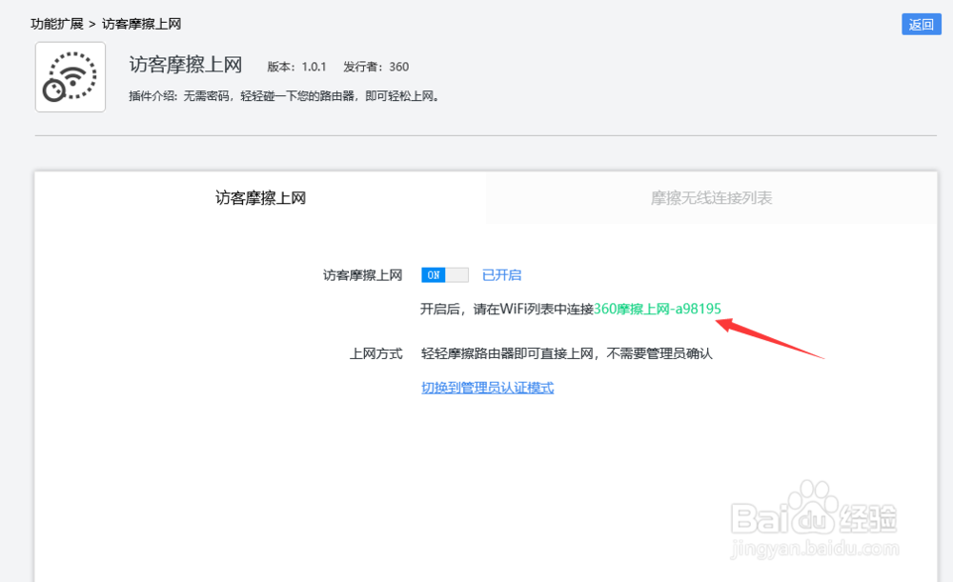Click the 版本: 1.0.1 text

pos(296,67)
